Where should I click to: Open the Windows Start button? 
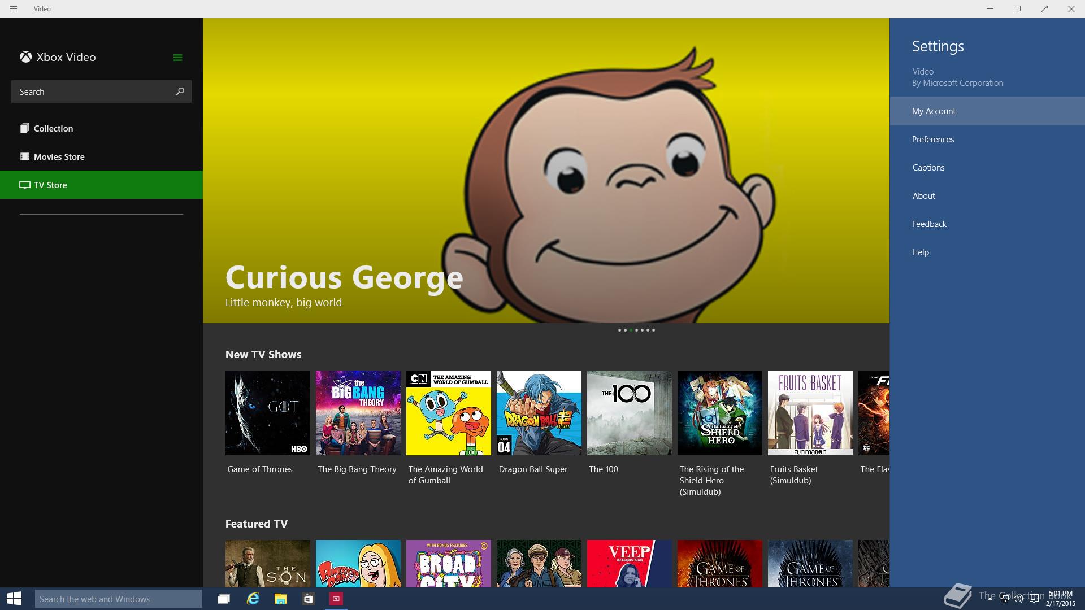(14, 599)
